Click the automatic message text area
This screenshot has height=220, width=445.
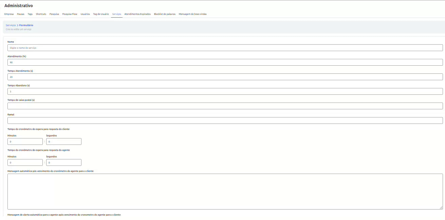point(225,191)
